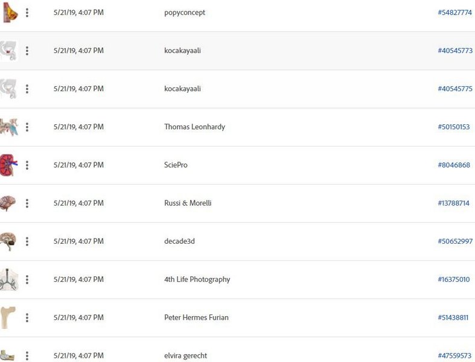This screenshot has width=475, height=362.
Task: Open three-dot menu for asset #40545773
Action: pos(27,51)
